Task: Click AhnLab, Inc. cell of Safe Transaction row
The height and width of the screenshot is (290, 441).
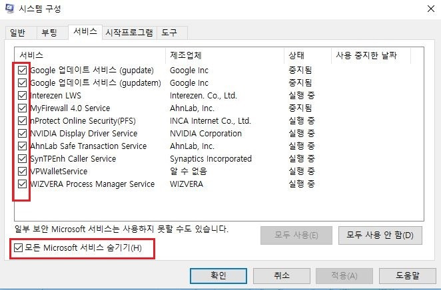Action: (x=192, y=146)
